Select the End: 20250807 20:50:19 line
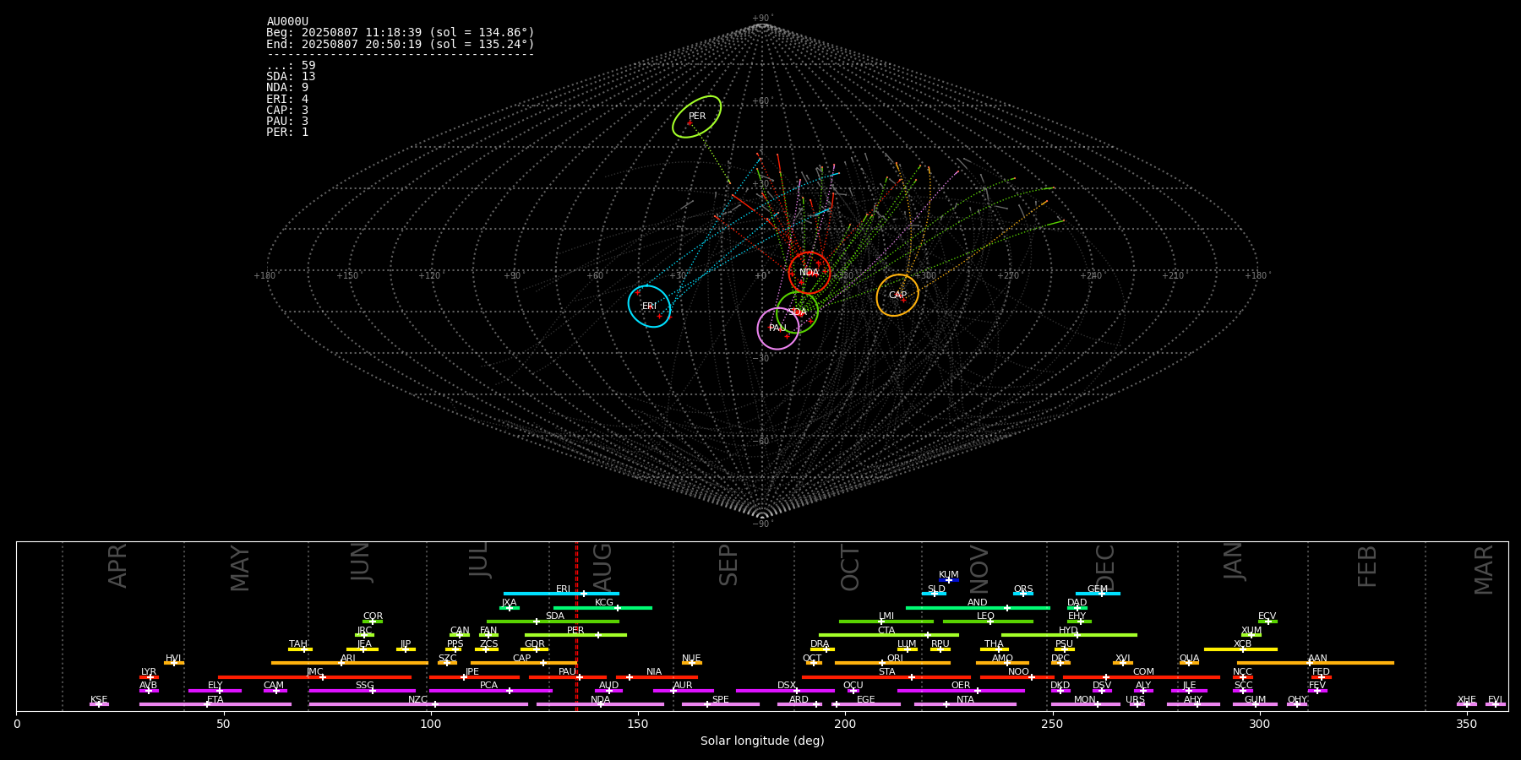This screenshot has height=760, width=1521. pos(401,44)
